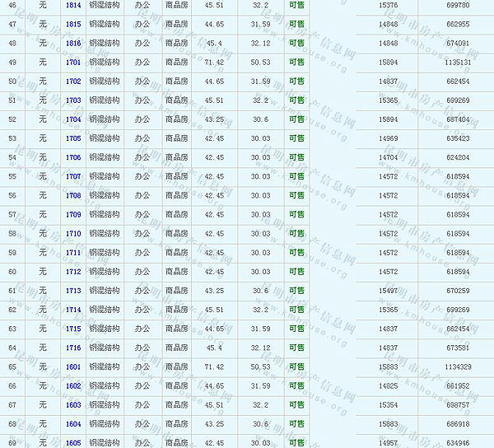Open room number 1814 link
This screenshot has height=448, width=494.
point(73,5)
